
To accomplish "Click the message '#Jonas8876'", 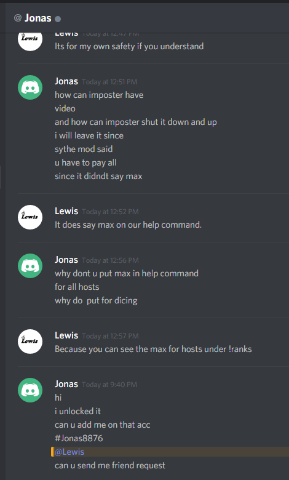I will coord(79,438).
